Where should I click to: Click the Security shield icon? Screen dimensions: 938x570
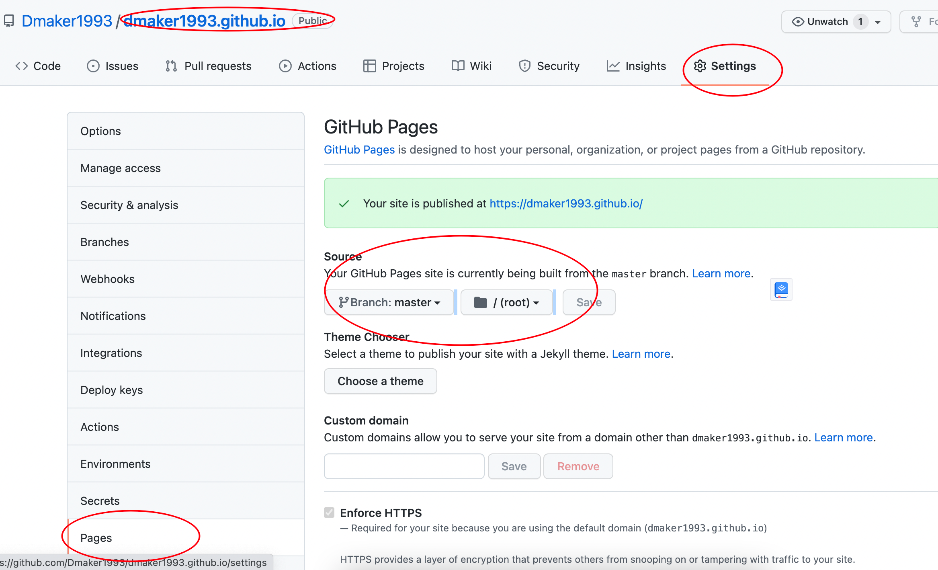click(x=524, y=66)
